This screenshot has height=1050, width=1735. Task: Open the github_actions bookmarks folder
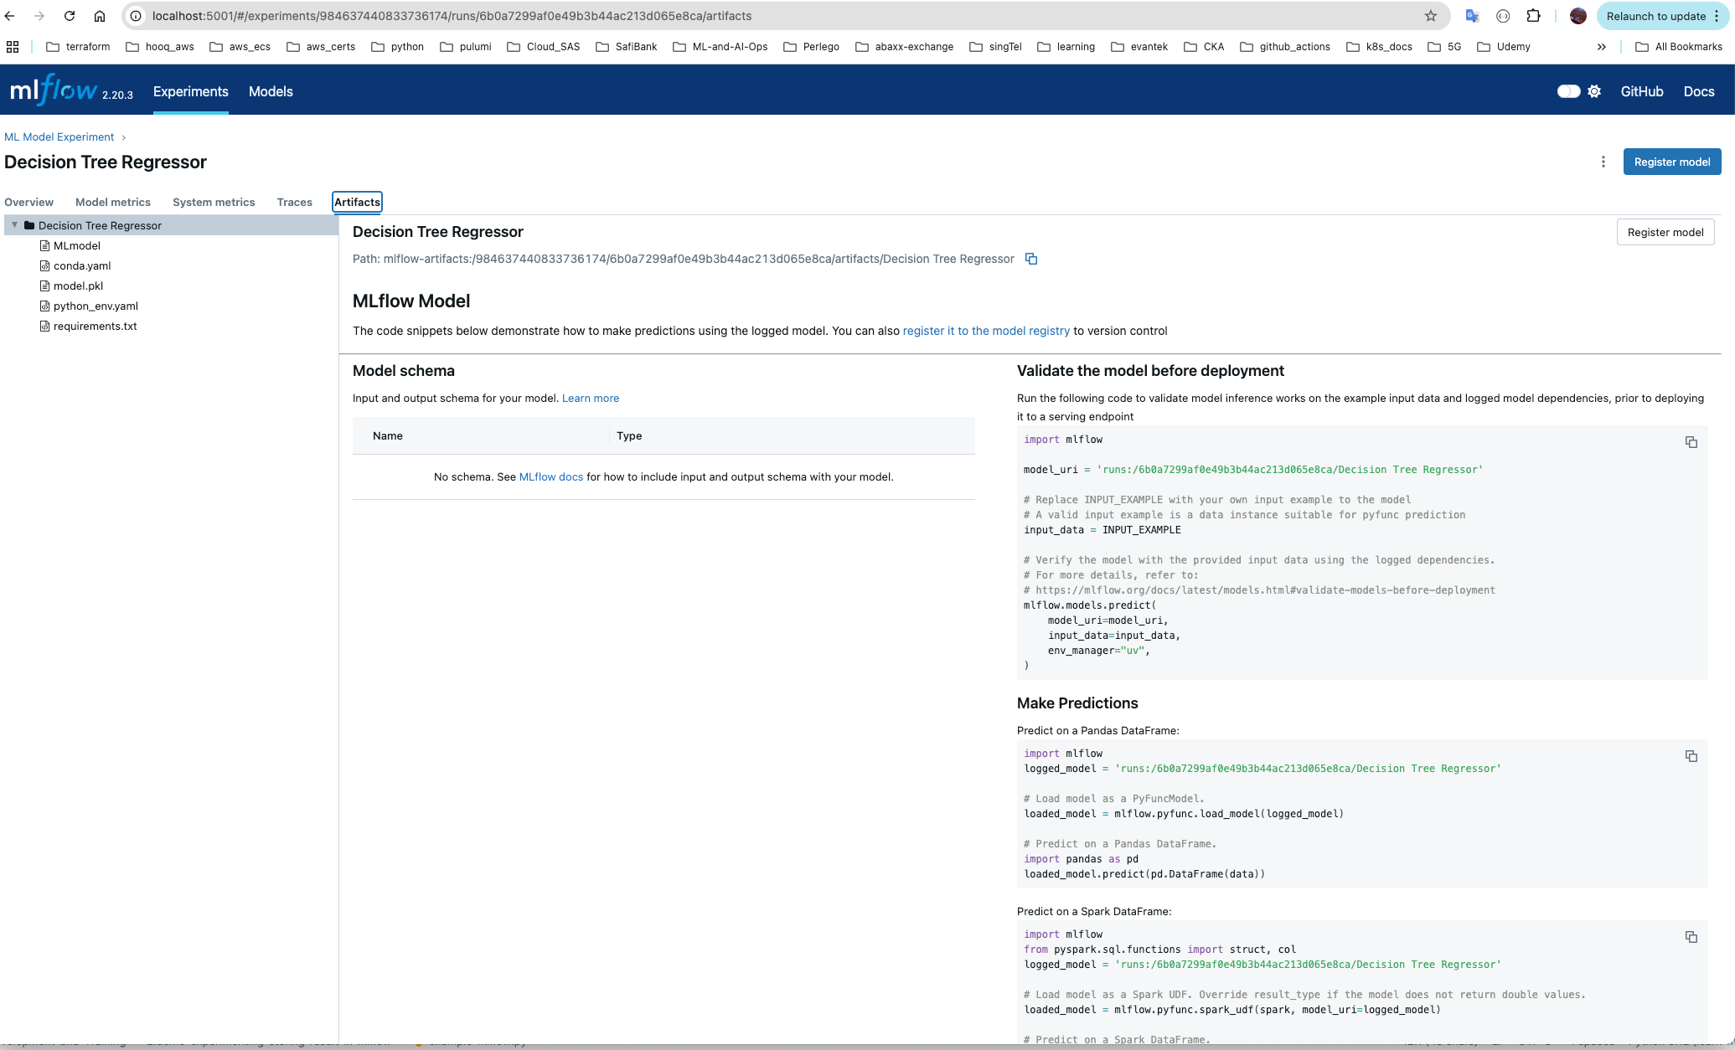(1285, 47)
